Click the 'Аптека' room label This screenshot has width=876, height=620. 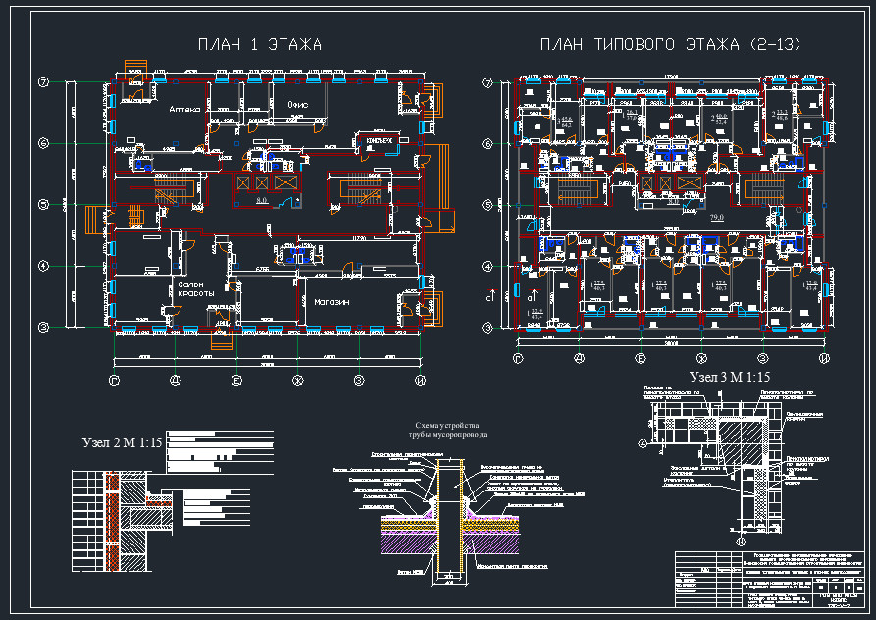click(184, 109)
